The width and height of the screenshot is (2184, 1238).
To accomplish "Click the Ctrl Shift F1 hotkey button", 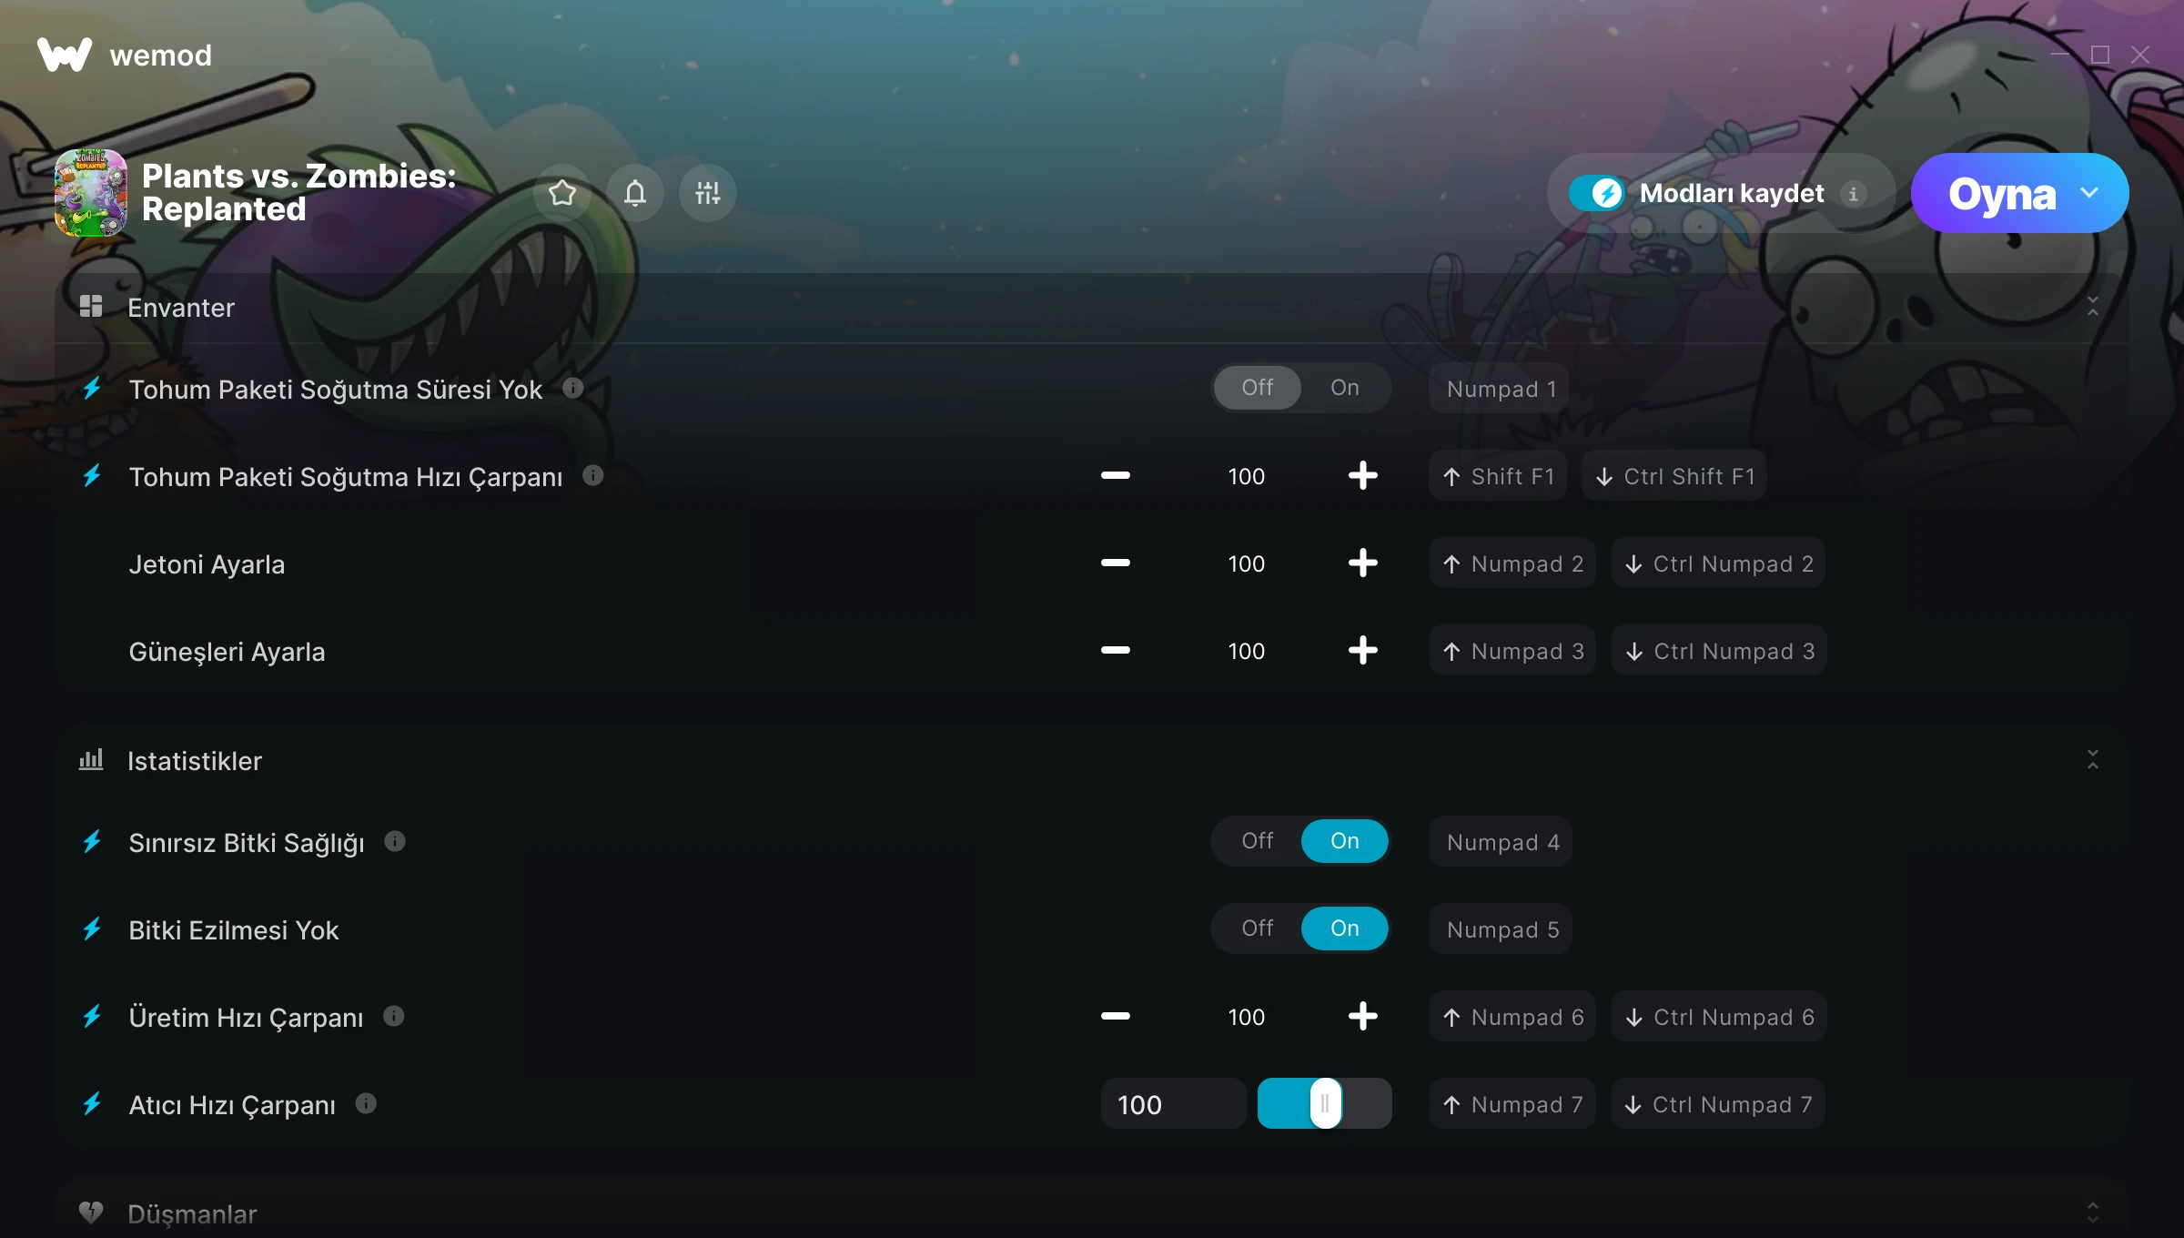I will click(1675, 476).
